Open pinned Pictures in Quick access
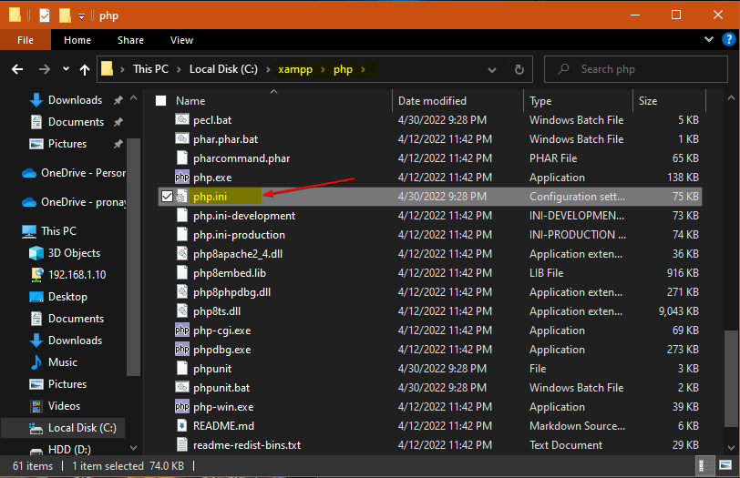This screenshot has height=478, width=740. 67,144
